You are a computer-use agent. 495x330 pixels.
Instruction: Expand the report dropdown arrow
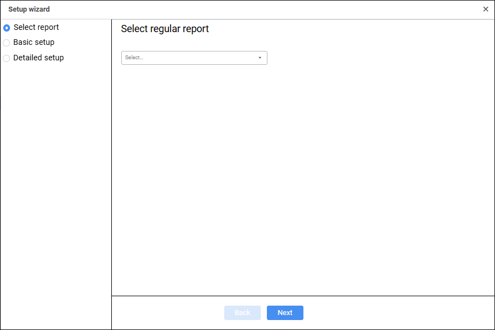pos(260,58)
